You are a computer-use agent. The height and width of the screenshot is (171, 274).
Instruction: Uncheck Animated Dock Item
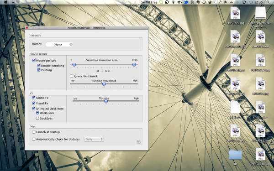(x=33, y=109)
